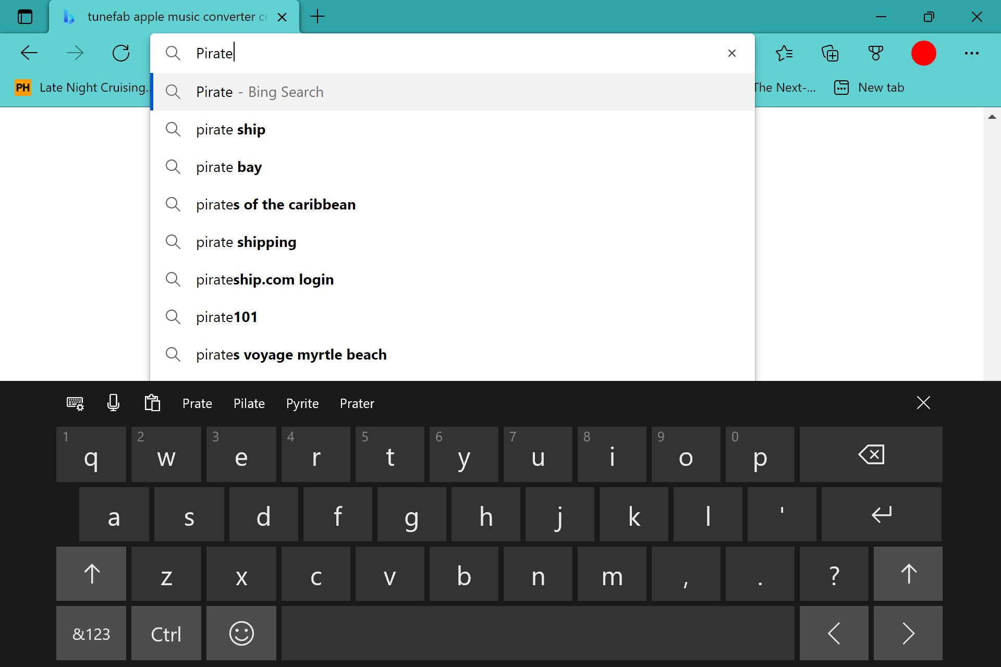Open the tab actions menu icon
This screenshot has width=1001, height=667.
click(x=25, y=17)
